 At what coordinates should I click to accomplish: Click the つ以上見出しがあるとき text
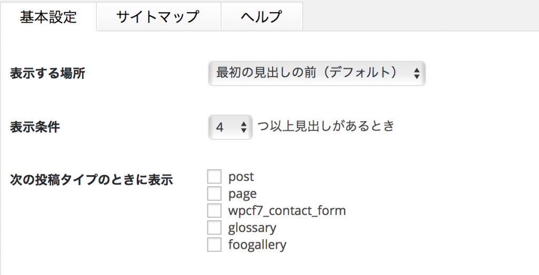[326, 126]
